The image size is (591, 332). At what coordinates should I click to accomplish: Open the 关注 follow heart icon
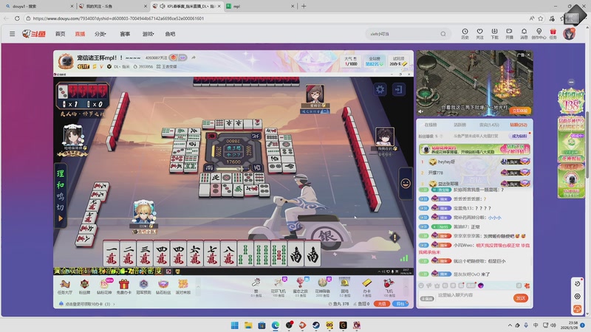tap(479, 33)
